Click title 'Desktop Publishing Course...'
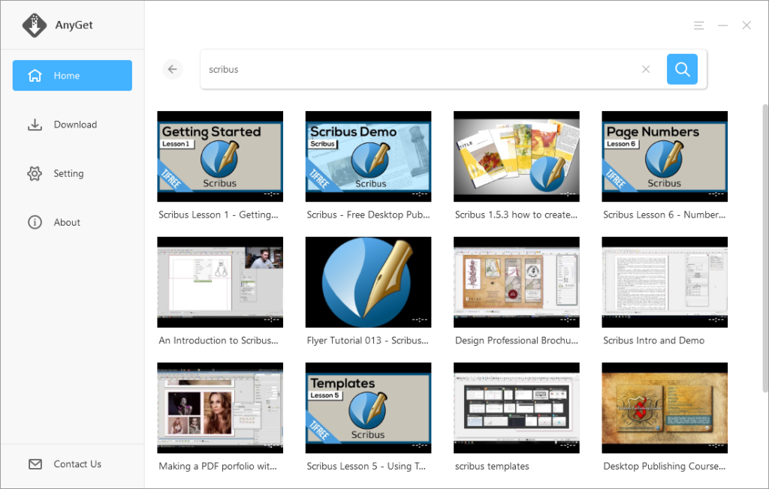 [664, 466]
